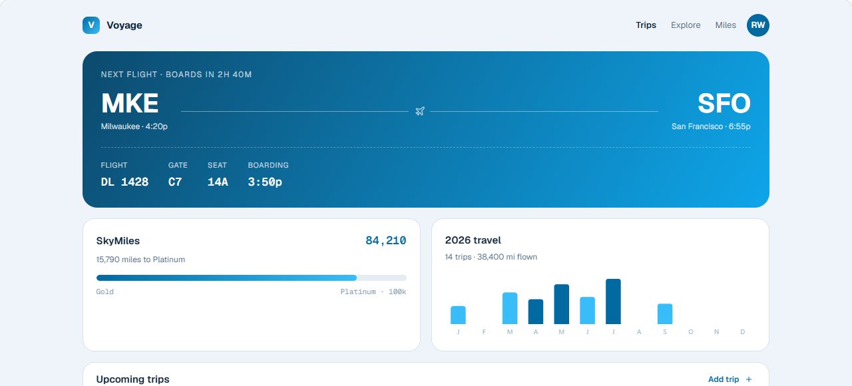Click the 84,210 SkyMiles balance
The height and width of the screenshot is (386, 852).
point(386,241)
